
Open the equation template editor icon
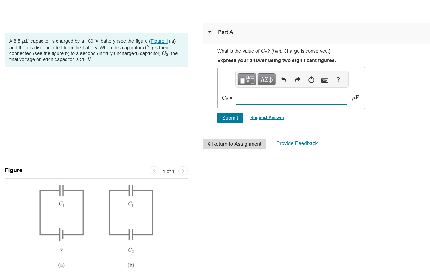tap(247, 79)
